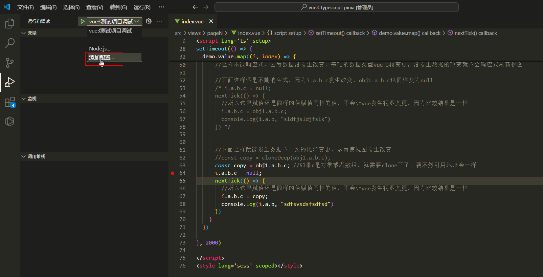Viewport: 543px width, 277px height.
Task: Click the pageN breadcrumb
Action: click(215, 33)
